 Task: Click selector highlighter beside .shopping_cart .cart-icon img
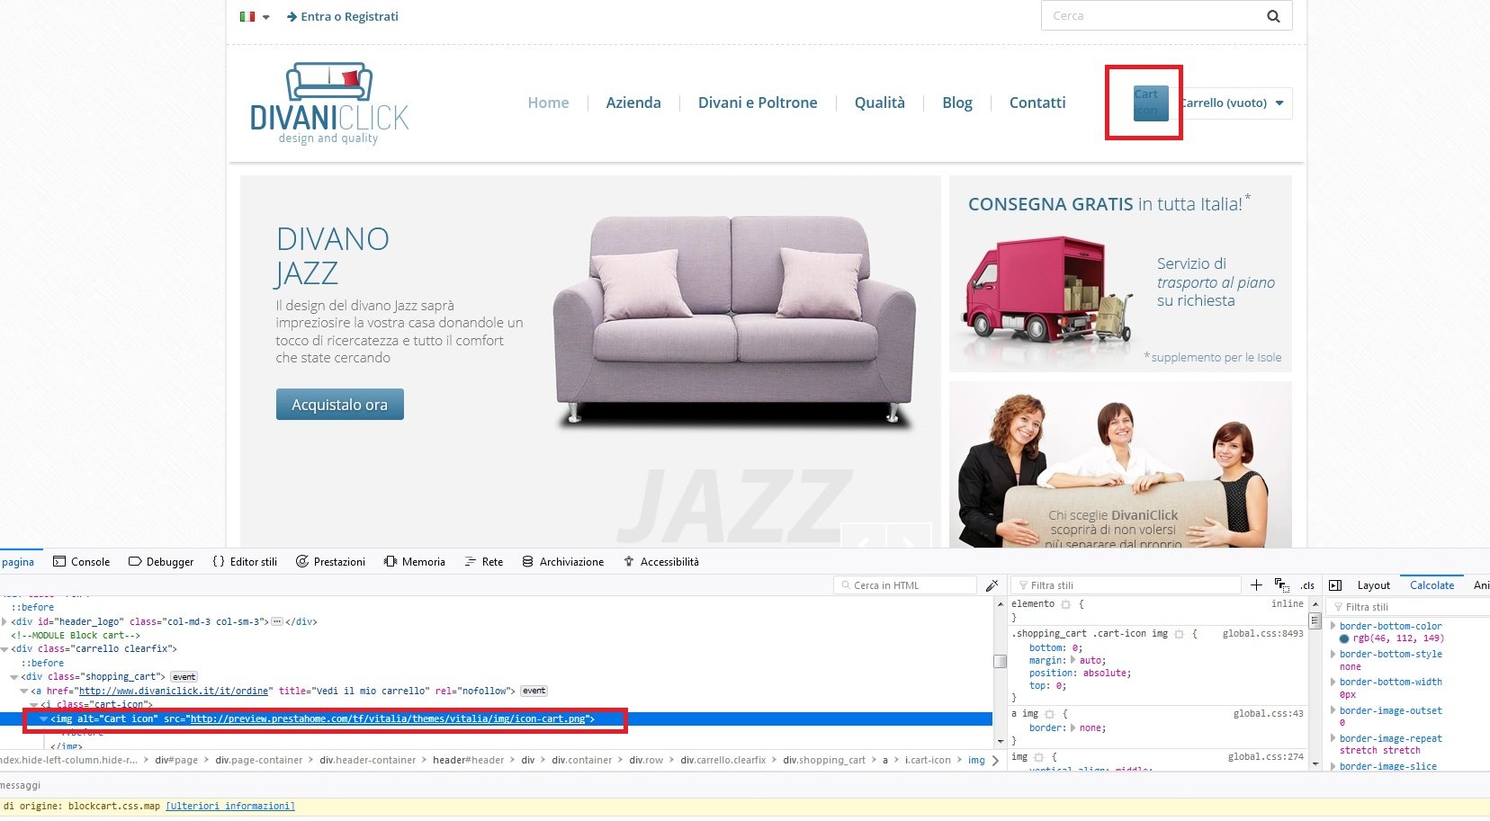[x=1180, y=634]
